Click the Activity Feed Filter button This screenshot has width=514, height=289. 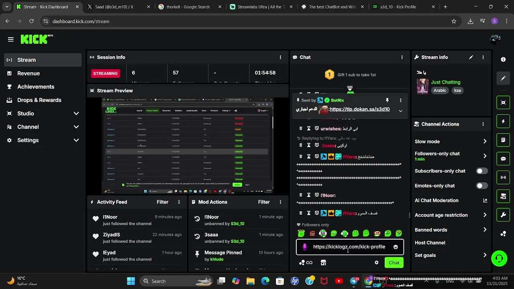(163, 202)
